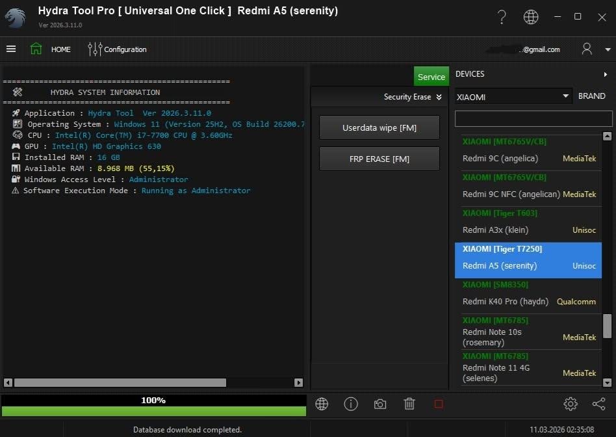This screenshot has height=437, width=616.
Task: Click the device list scroll down arrow
Action: coord(607,382)
